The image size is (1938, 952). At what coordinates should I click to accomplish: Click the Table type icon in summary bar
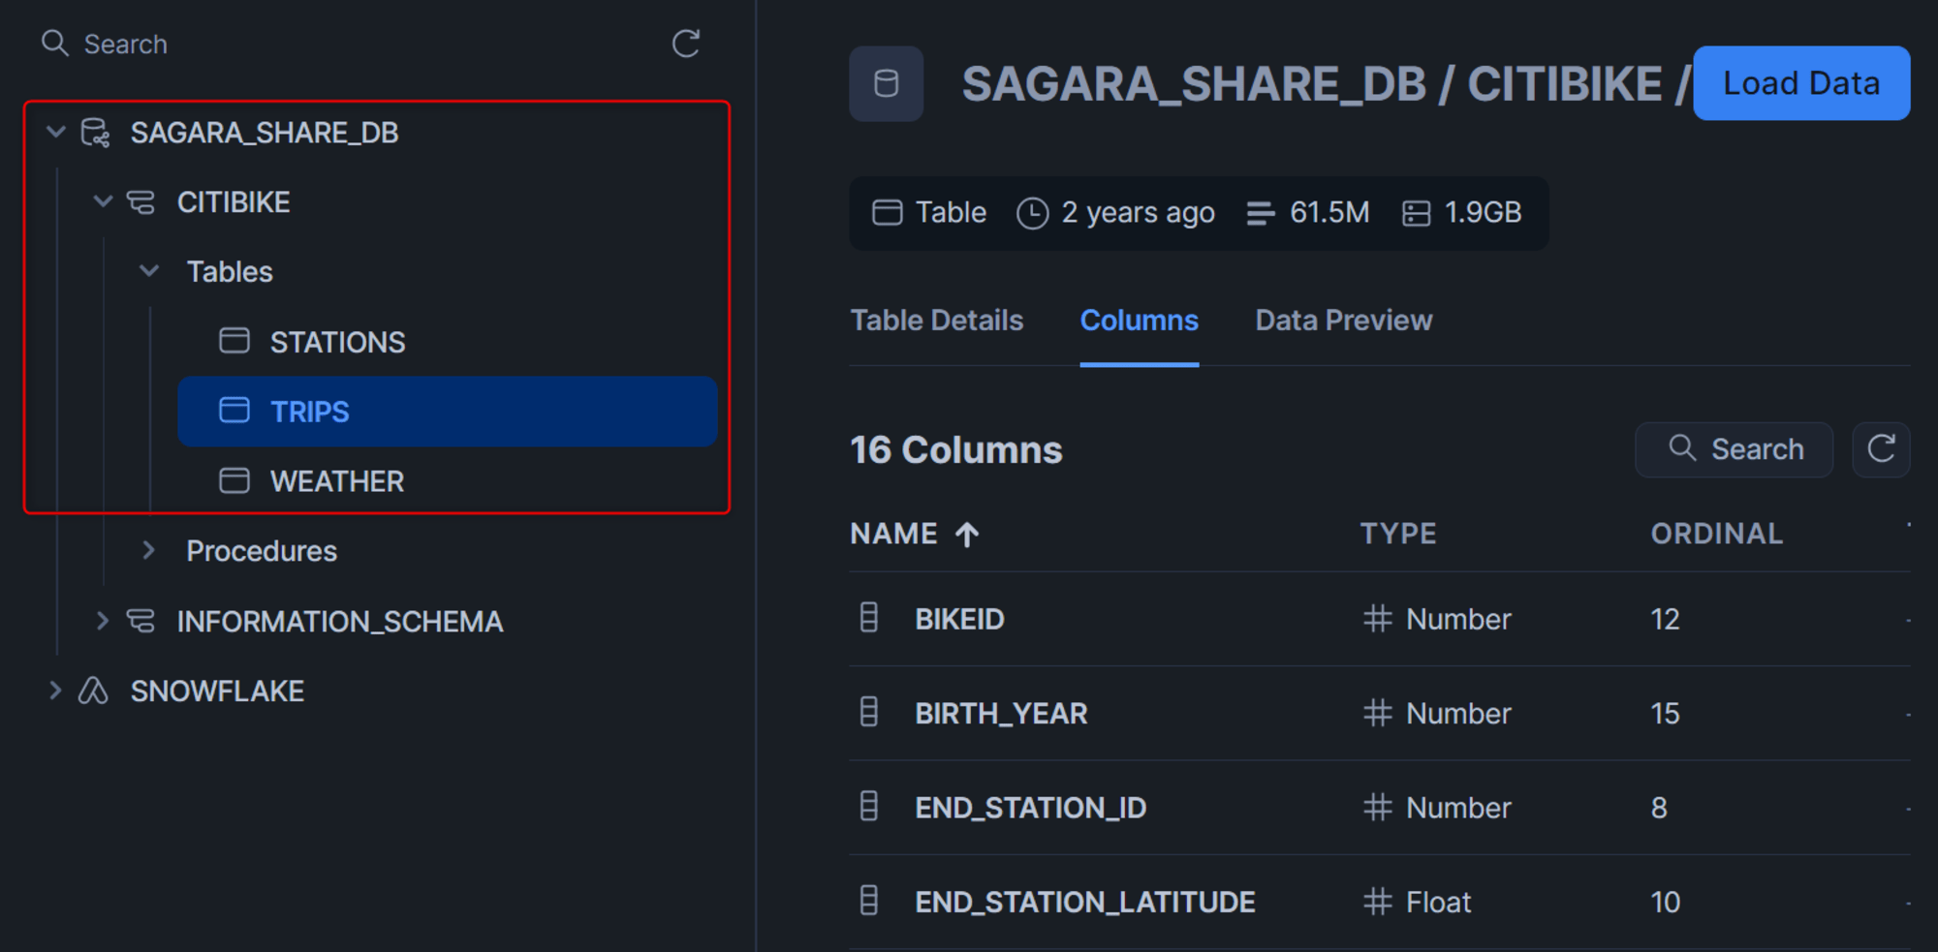887,212
